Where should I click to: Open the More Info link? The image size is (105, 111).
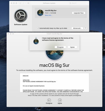(48, 15)
